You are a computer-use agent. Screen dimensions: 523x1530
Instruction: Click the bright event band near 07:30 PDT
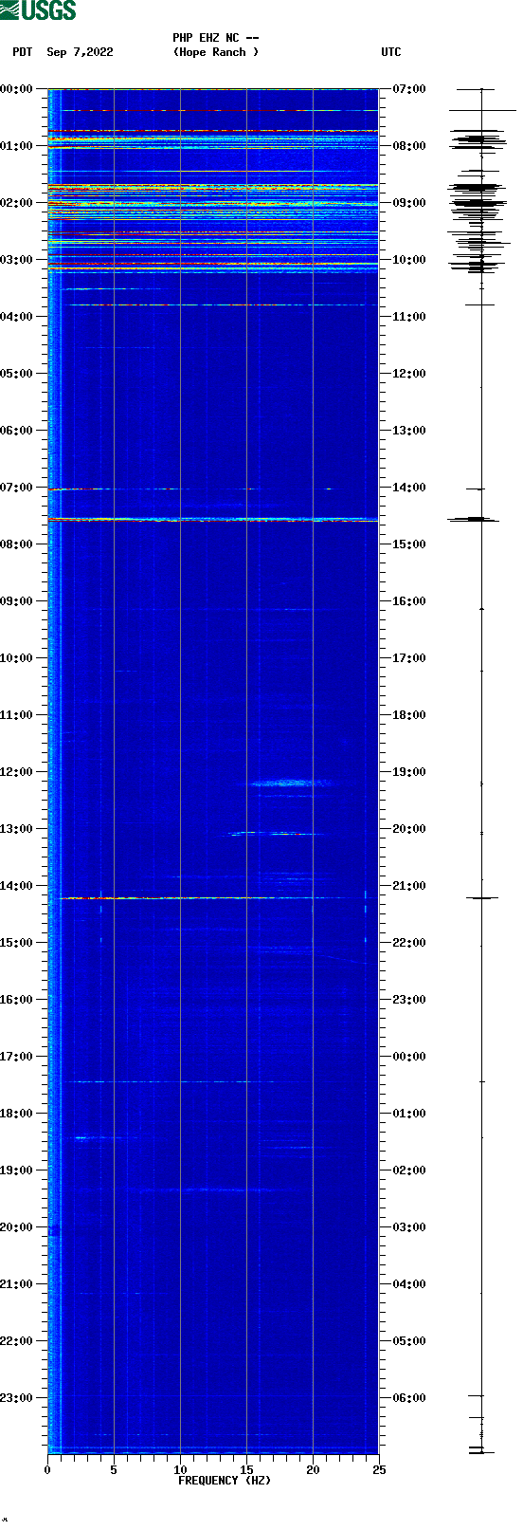[213, 520]
